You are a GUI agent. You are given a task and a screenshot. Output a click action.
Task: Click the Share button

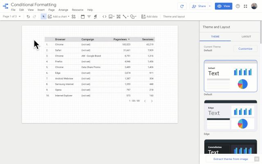pyautogui.click(x=199, y=7)
